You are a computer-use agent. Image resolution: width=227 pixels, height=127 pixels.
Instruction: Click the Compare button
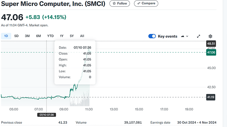(146, 3)
